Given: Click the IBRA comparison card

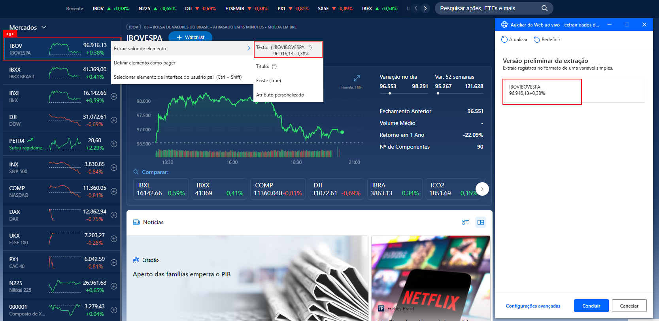Looking at the screenshot, I should (395, 189).
